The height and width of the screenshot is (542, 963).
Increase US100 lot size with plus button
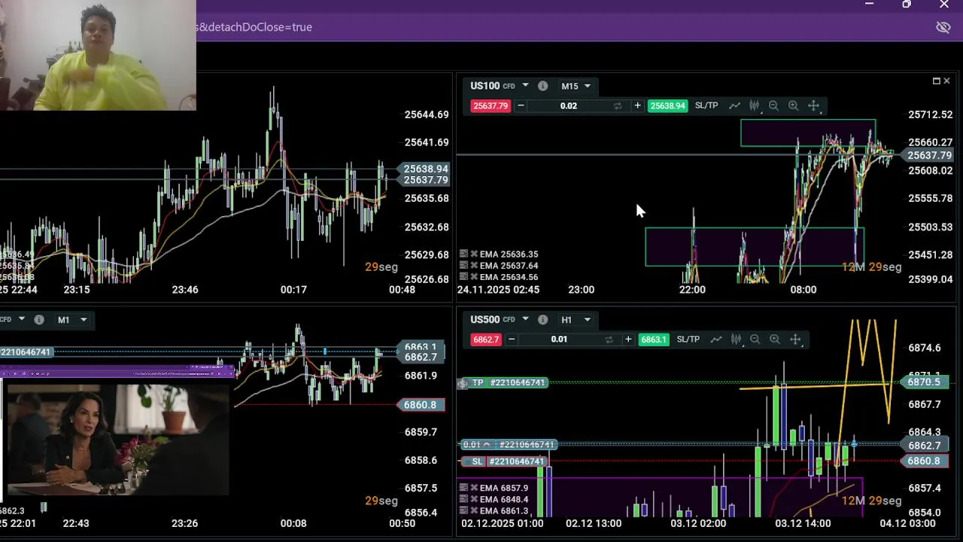[637, 106]
